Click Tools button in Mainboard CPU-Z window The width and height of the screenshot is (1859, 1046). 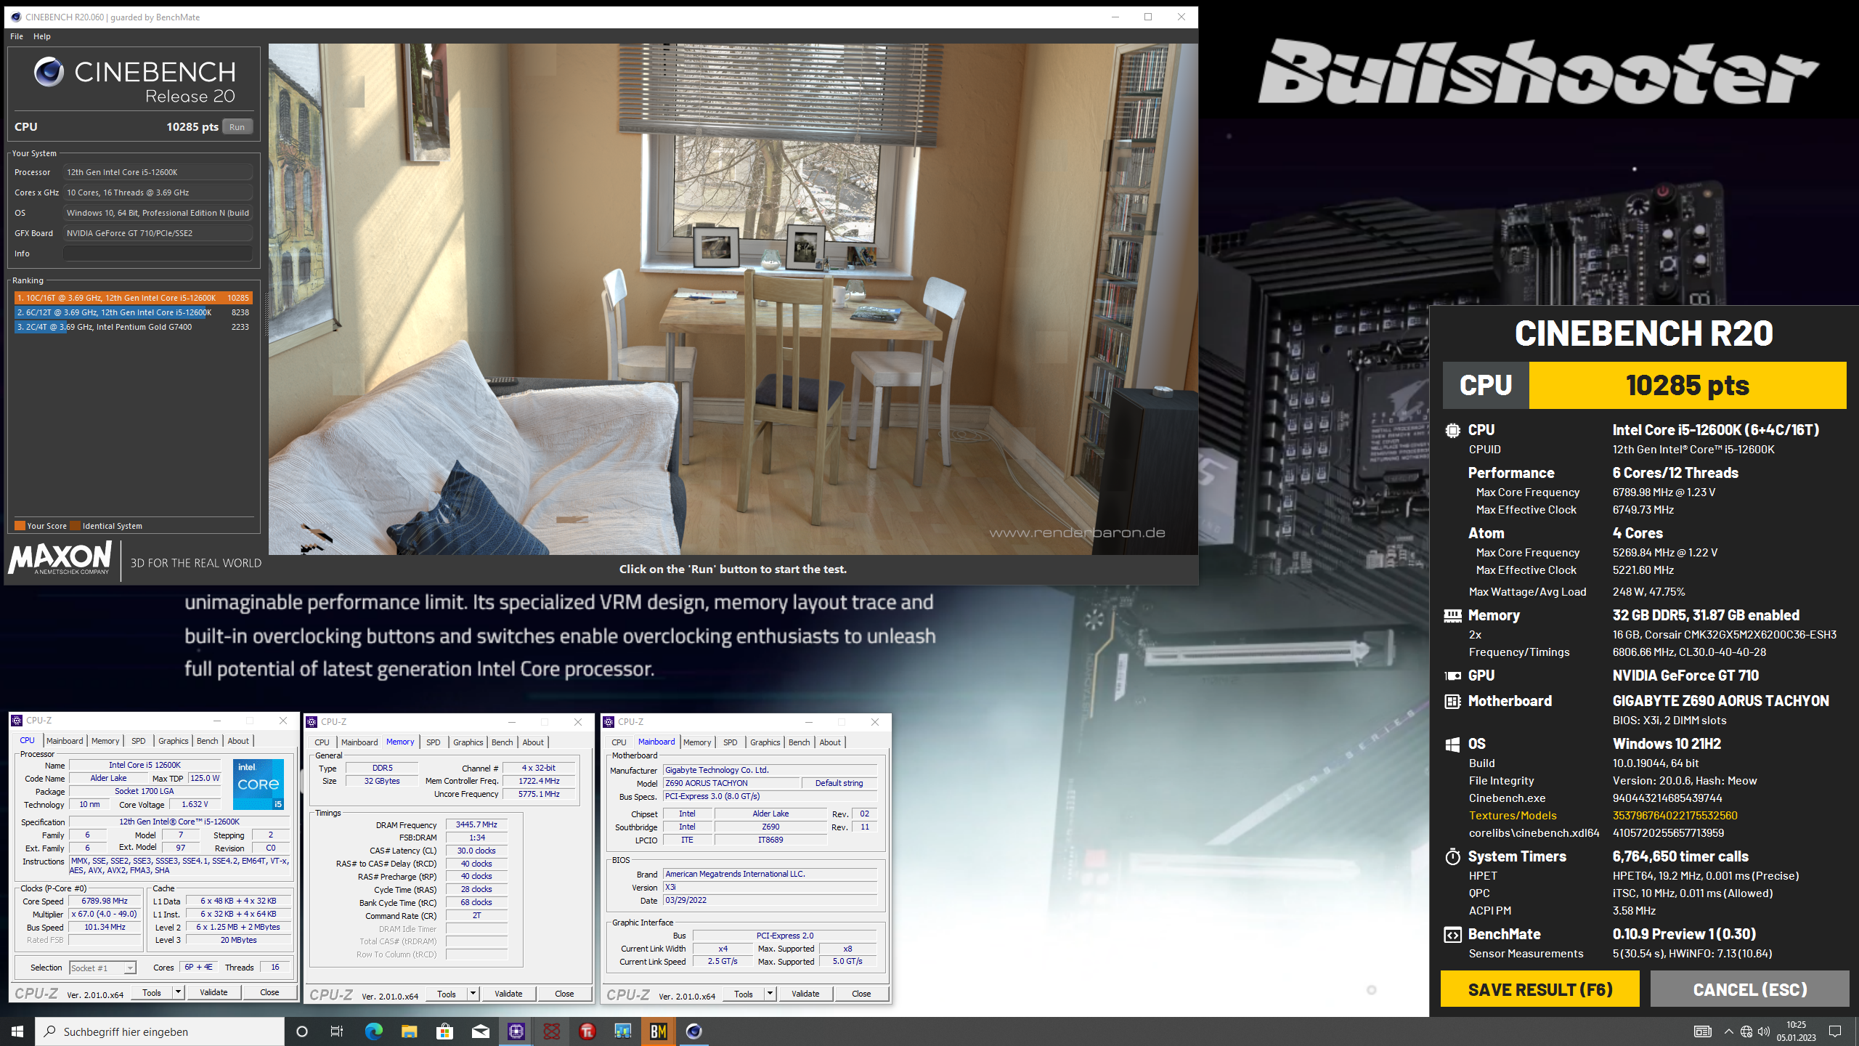(744, 994)
